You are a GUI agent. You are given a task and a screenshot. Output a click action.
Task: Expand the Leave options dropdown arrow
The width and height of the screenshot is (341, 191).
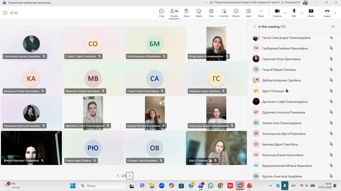[335, 13]
